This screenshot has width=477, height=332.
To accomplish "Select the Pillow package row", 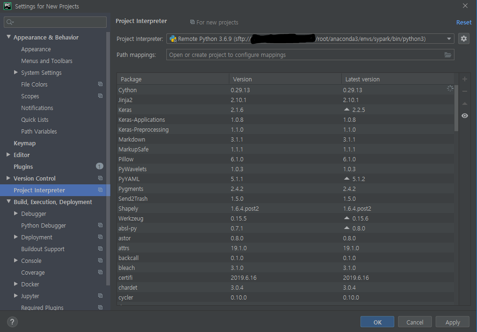I will (x=285, y=159).
